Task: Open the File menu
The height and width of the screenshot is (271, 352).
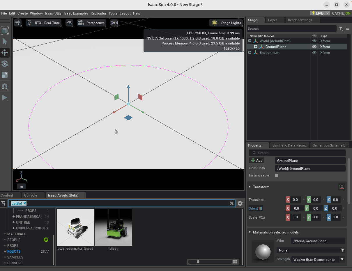Action: tap(4, 13)
